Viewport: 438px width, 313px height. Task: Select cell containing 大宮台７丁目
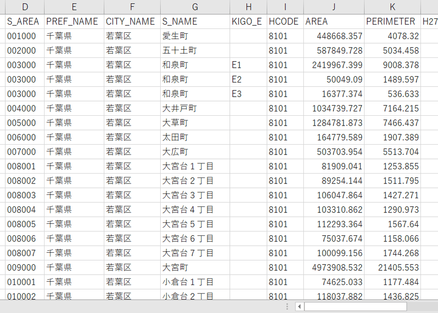click(x=195, y=253)
